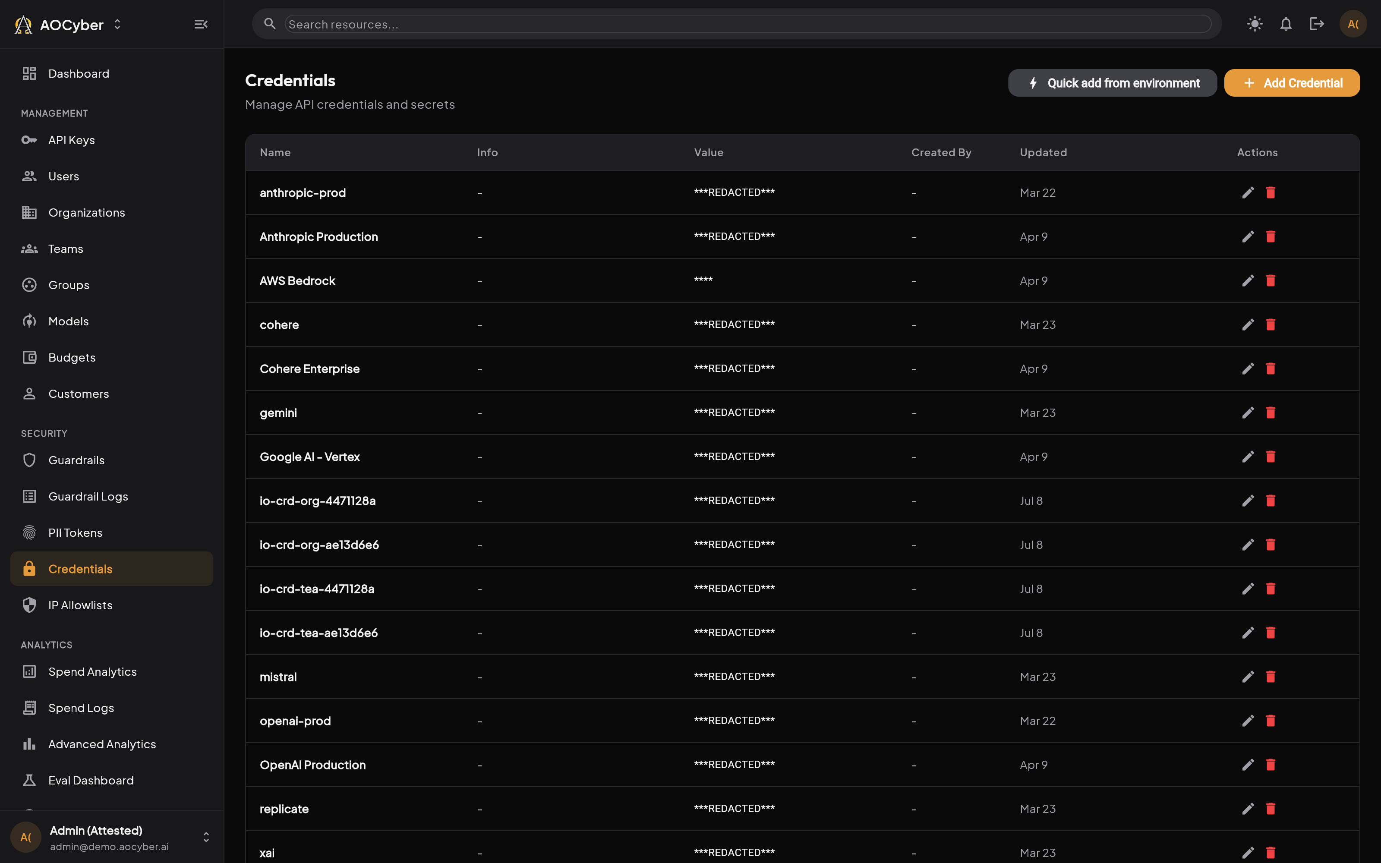
Task: Open Customers page
Action: click(x=112, y=394)
